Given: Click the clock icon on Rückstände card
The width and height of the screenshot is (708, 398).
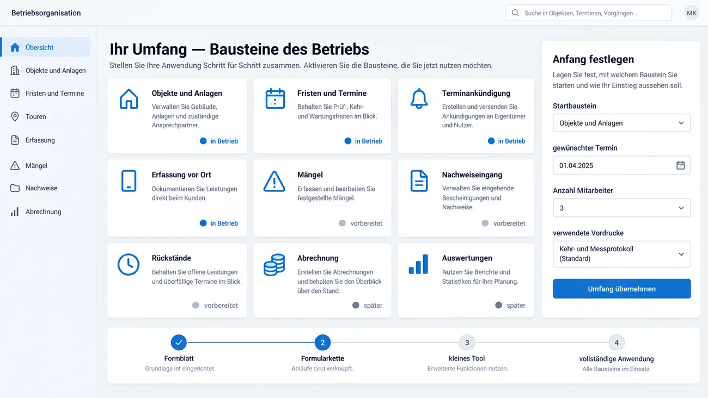Looking at the screenshot, I should [129, 264].
